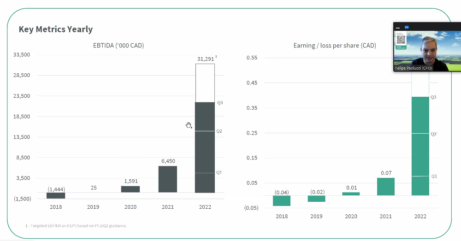This screenshot has width=461, height=241.
Task: Select the 2019 EPS loss bar
Action: point(316,199)
